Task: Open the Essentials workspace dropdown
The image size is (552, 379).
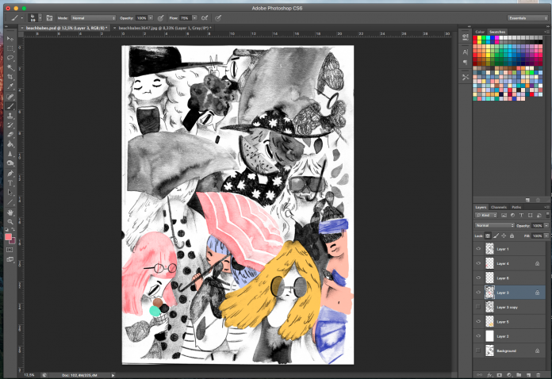Action: point(527,18)
